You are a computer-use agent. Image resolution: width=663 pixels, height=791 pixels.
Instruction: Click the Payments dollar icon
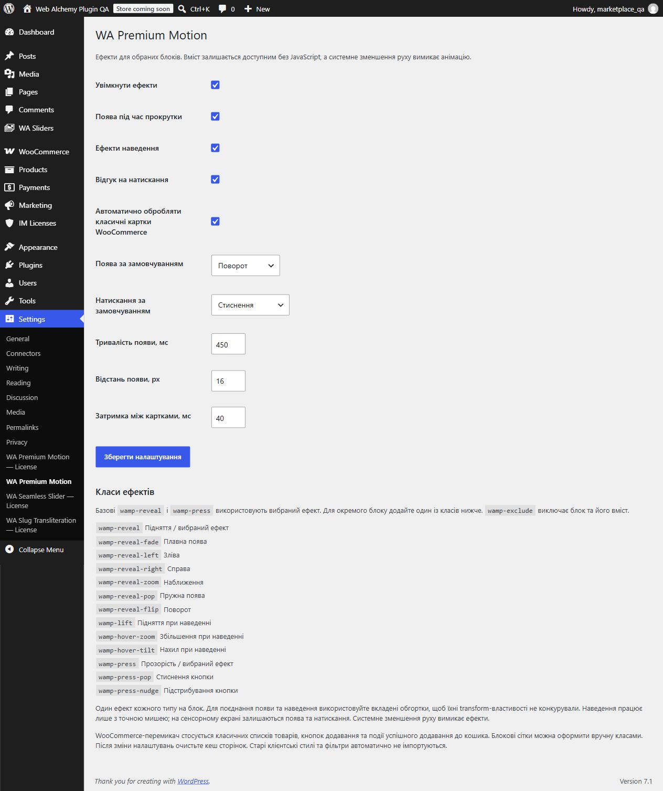coord(9,187)
